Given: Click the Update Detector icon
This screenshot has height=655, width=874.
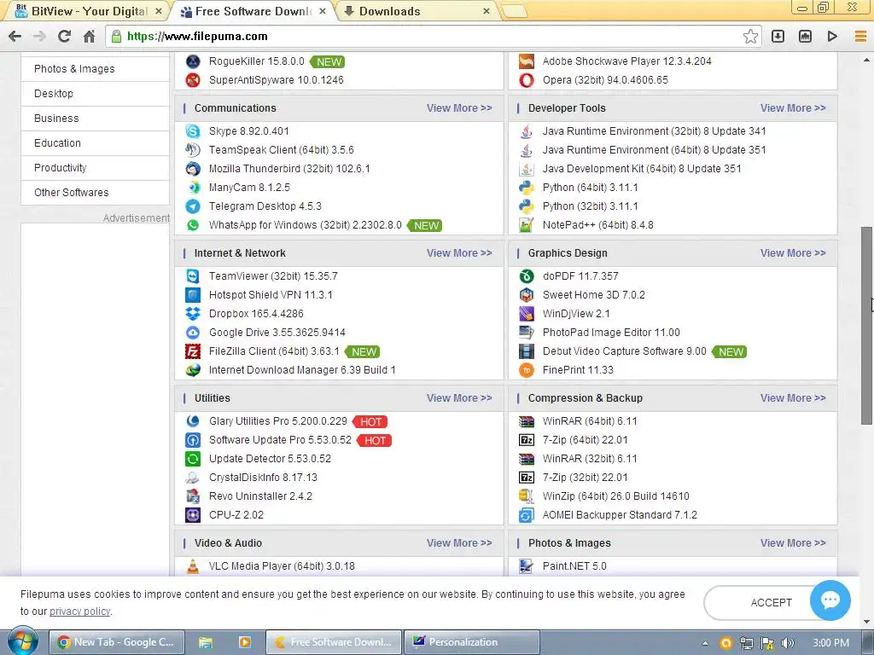Looking at the screenshot, I should 193,458.
